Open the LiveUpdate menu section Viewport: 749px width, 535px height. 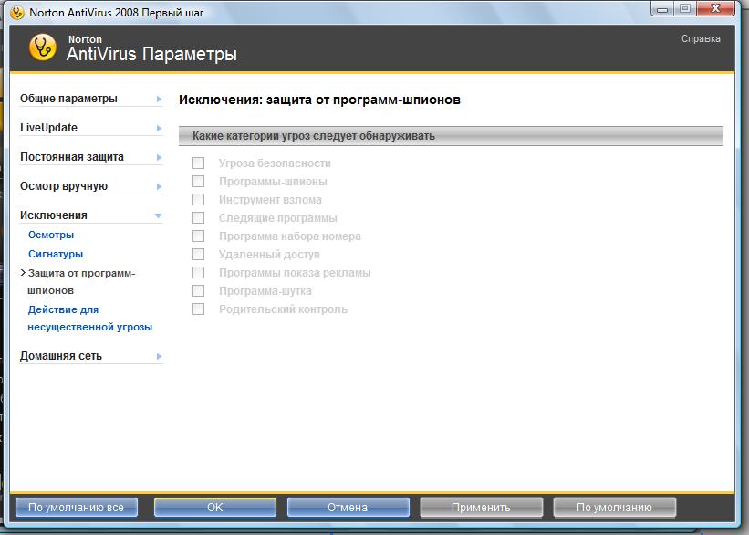(48, 128)
